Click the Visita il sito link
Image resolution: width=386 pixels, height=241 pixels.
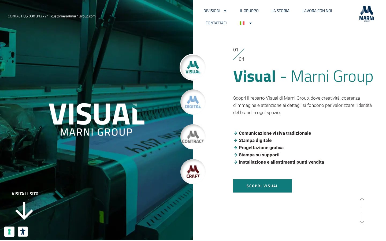[x=25, y=194]
